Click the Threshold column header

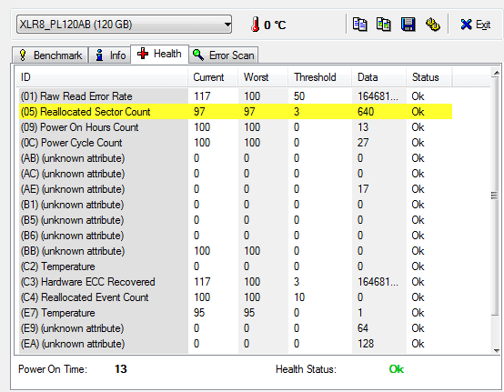click(319, 77)
